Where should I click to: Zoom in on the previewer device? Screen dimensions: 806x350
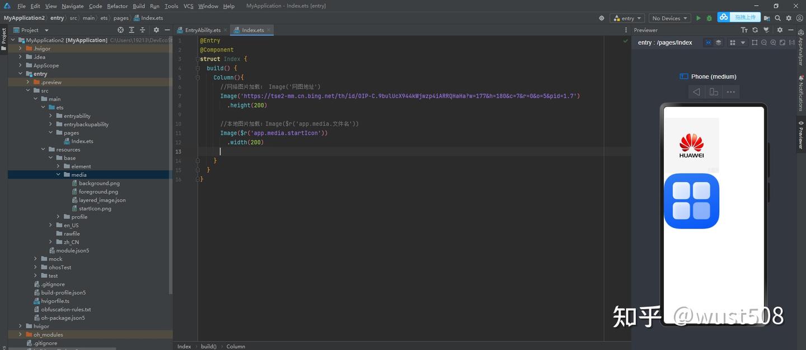coord(774,43)
